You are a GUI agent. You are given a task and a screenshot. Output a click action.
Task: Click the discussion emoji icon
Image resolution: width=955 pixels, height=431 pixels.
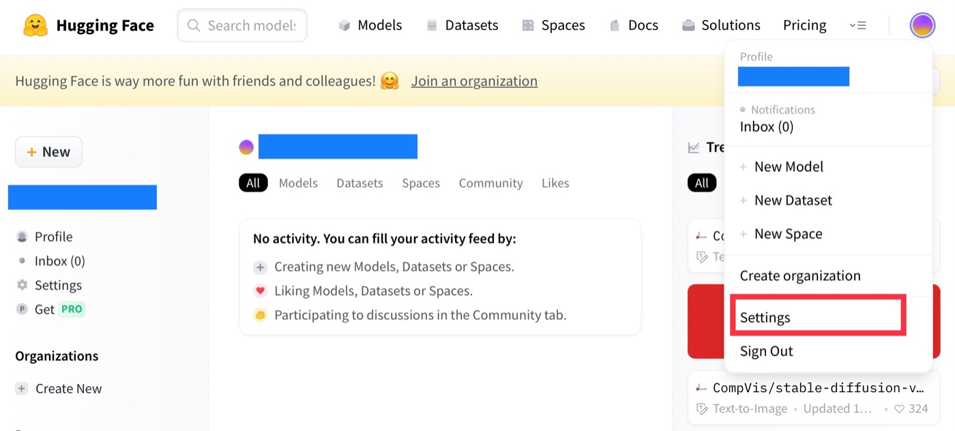(x=260, y=315)
